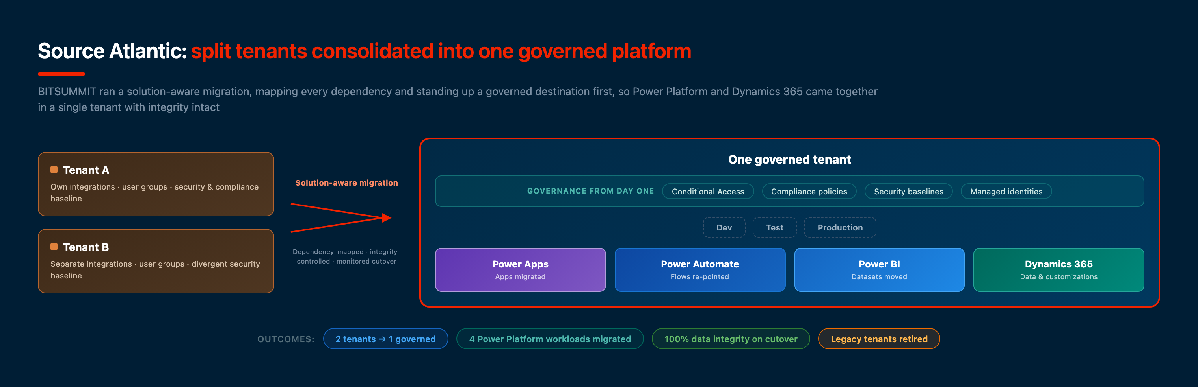Click the 'One governed tenant' heading

point(789,160)
